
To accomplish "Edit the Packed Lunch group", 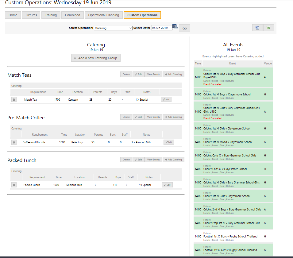I will [x=138, y=160].
